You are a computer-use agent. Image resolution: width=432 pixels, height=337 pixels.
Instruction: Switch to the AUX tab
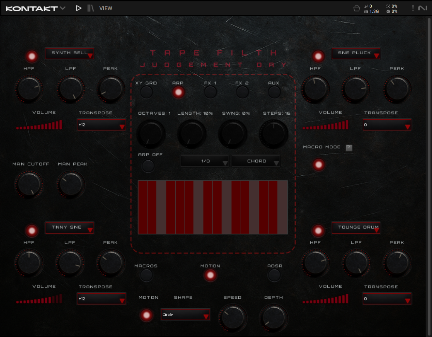click(274, 92)
